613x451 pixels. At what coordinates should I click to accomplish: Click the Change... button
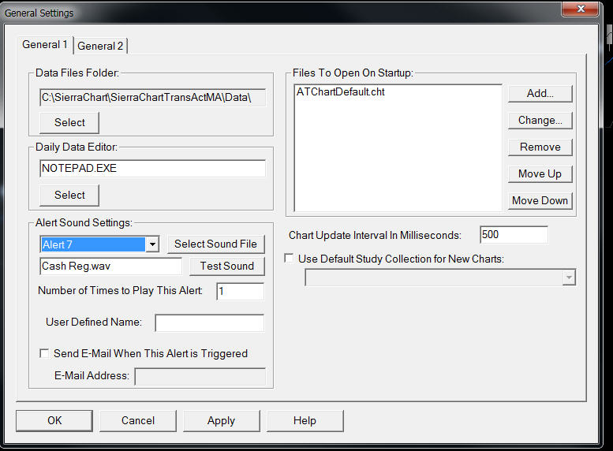[540, 121]
